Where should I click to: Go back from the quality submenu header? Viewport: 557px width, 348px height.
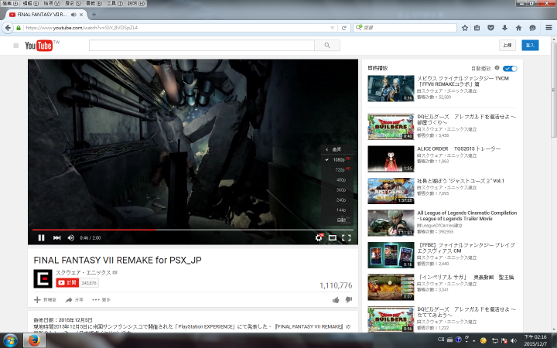[x=337, y=149]
